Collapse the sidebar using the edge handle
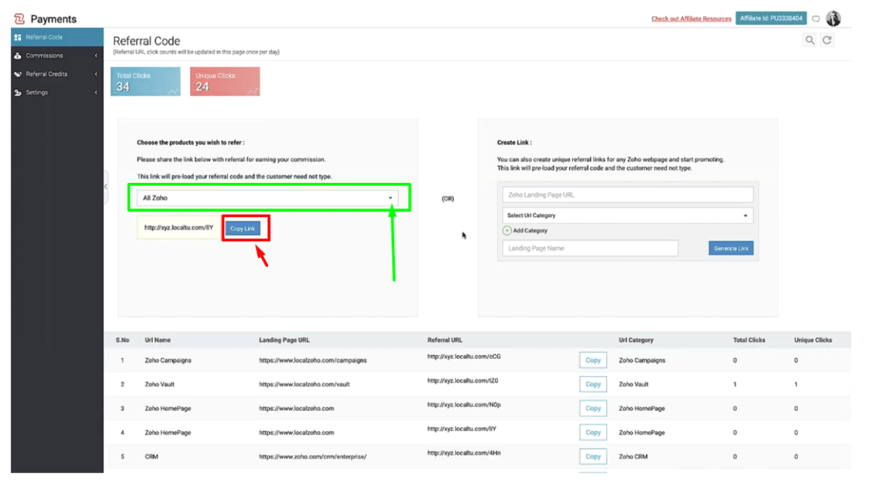The width and height of the screenshot is (869, 492). pyautogui.click(x=105, y=186)
